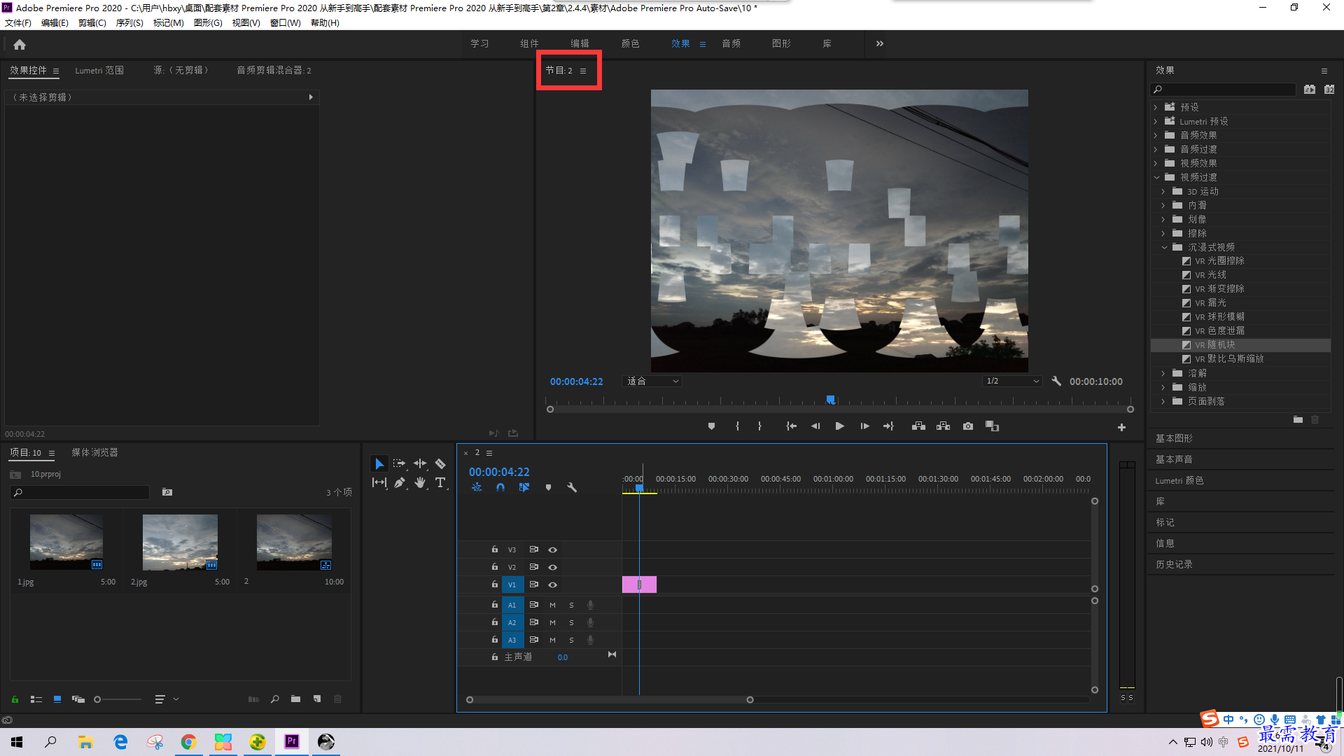
Task: Open Program monitor settings wrench
Action: coord(1056,381)
